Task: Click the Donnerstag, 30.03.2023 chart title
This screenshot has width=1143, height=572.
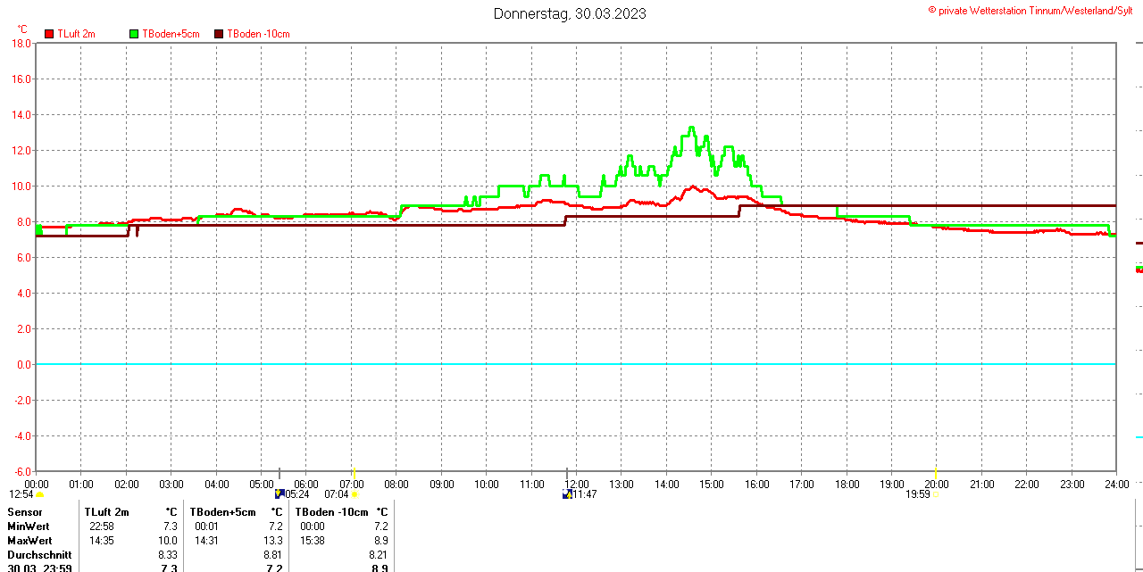Action: point(570,13)
